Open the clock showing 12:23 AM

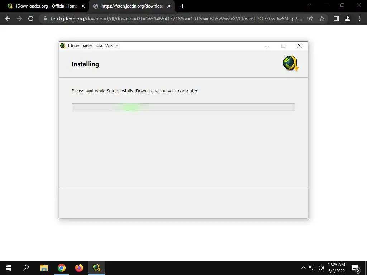pos(336,268)
